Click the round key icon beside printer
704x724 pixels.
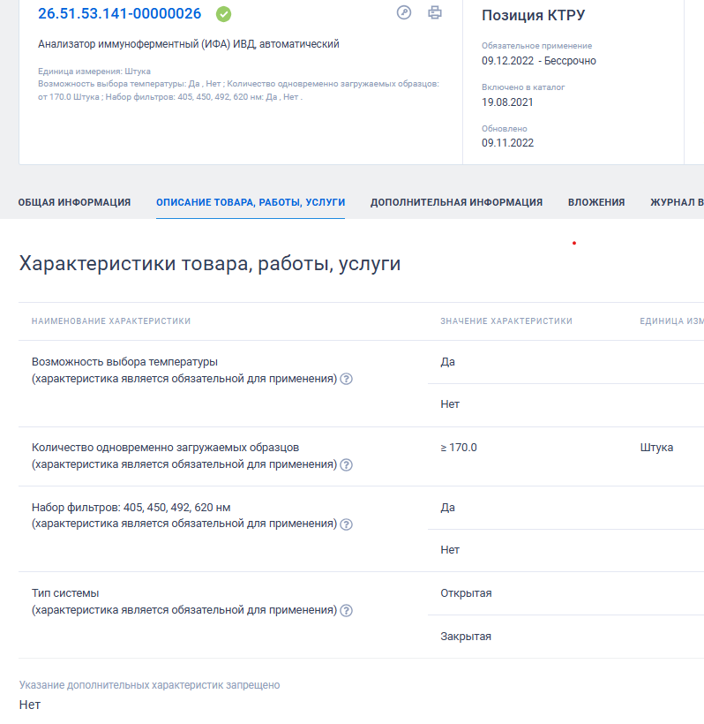404,12
